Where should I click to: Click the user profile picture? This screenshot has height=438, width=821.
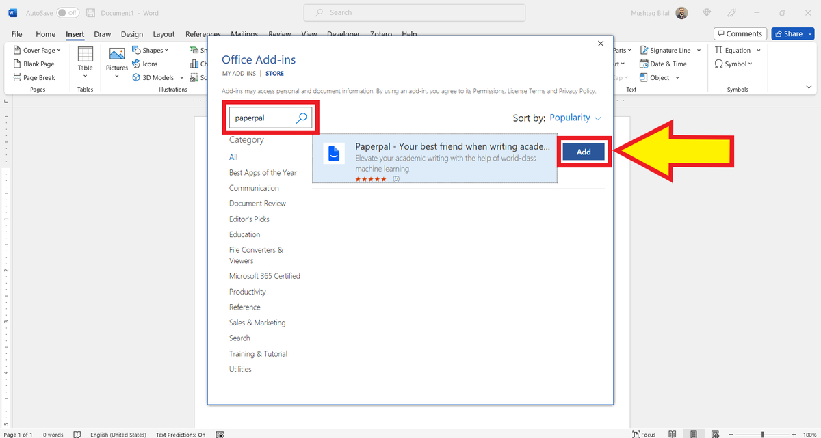point(681,13)
